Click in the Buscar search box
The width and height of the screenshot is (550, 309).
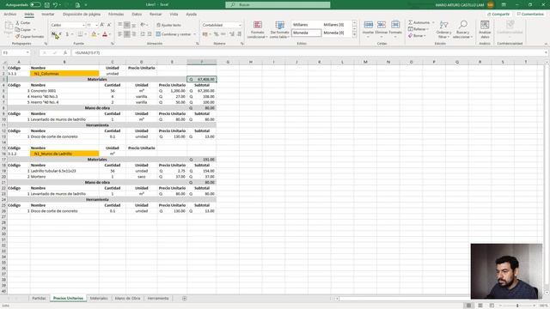tap(278, 5)
